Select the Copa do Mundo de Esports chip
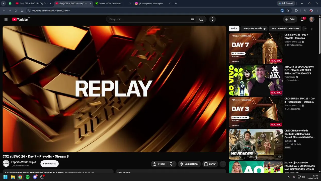 pos(285,29)
